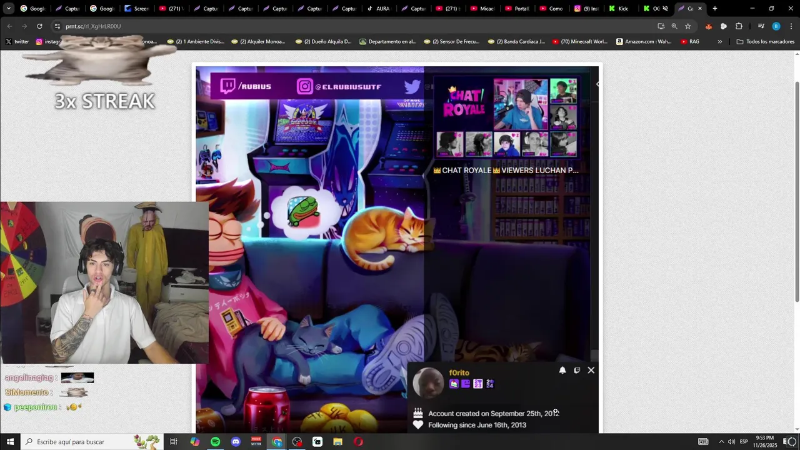
Task: Open the RAG bookmark
Action: pos(690,42)
